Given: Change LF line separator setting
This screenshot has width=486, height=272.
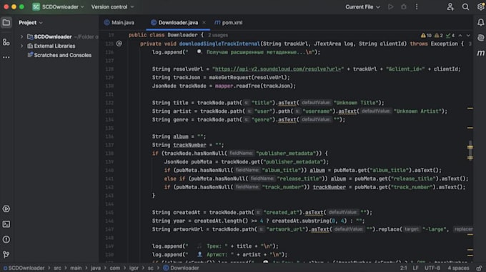Looking at the screenshot, I should (415, 268).
